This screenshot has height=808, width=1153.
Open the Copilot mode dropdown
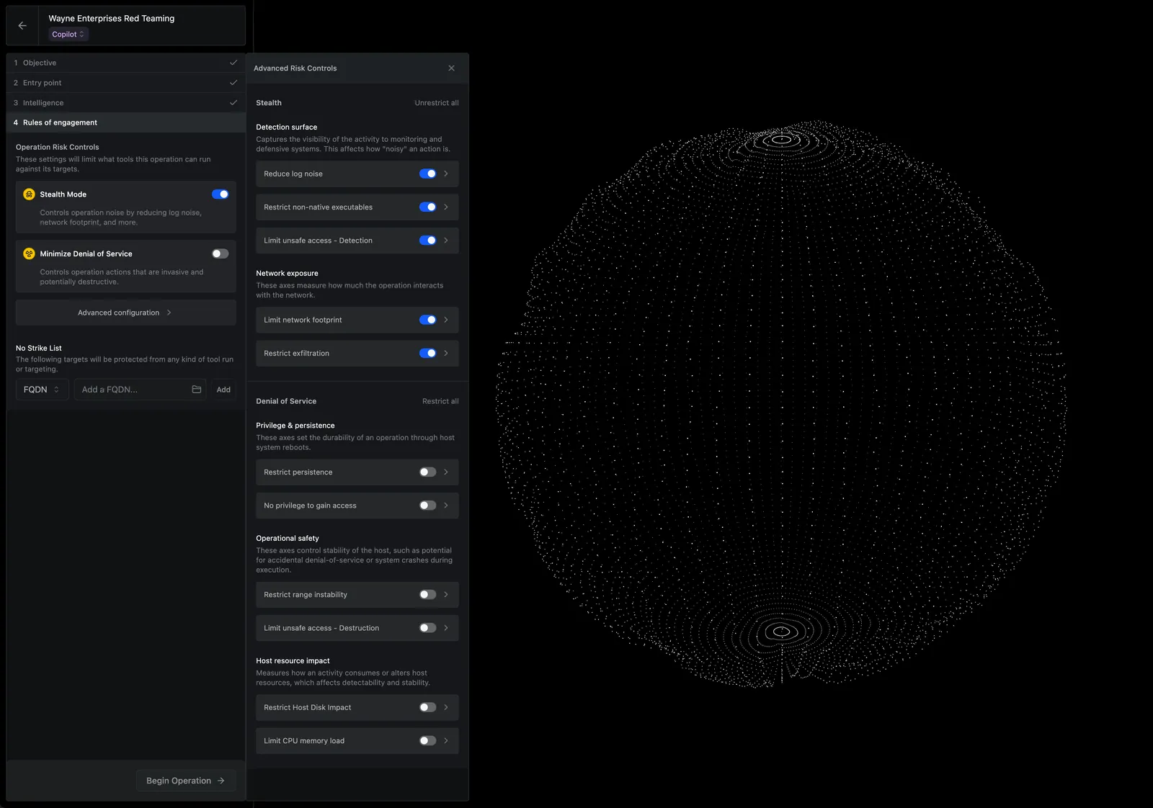pos(68,35)
